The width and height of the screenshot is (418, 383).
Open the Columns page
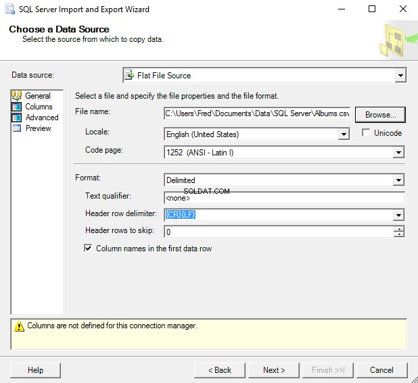pos(39,107)
